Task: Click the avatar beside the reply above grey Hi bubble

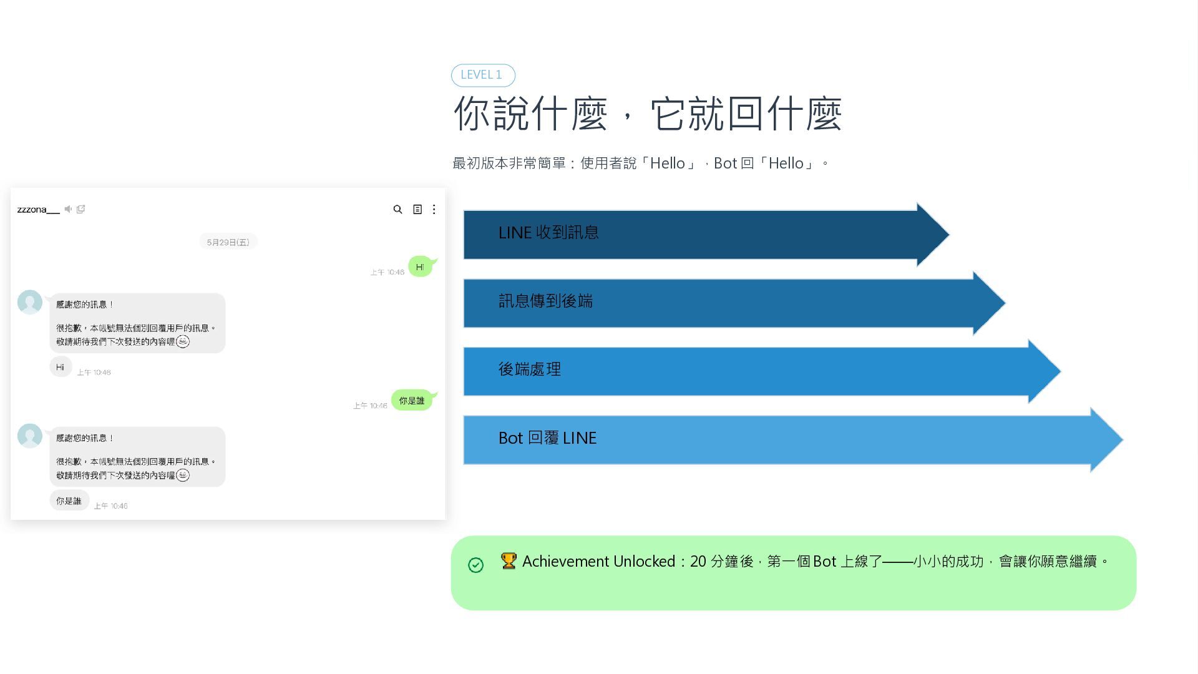Action: (x=30, y=302)
